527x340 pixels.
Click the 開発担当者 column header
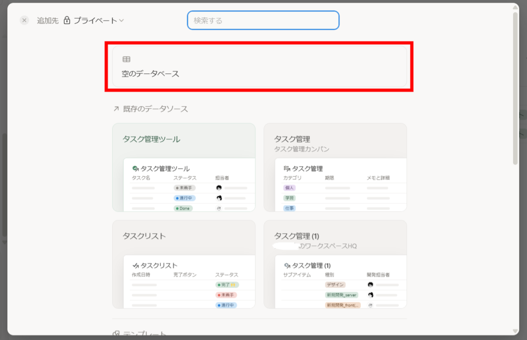pyautogui.click(x=378, y=275)
